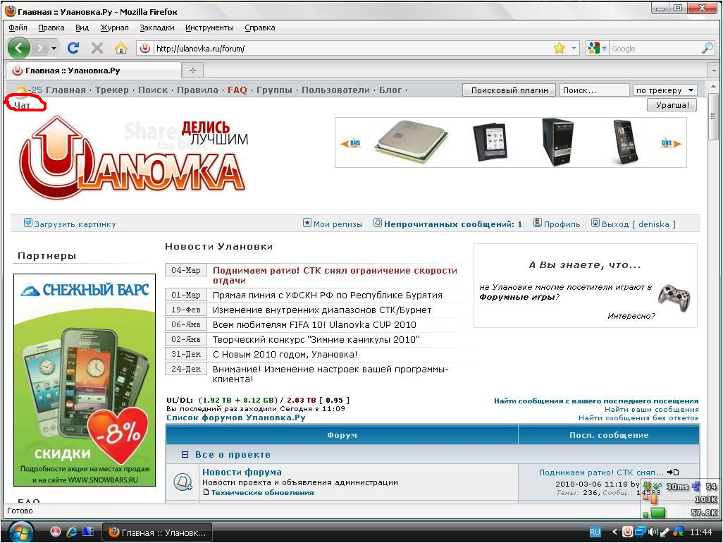This screenshot has width=723, height=543.
Task: Click the greyed Forward arrow button
Action: click(41, 48)
